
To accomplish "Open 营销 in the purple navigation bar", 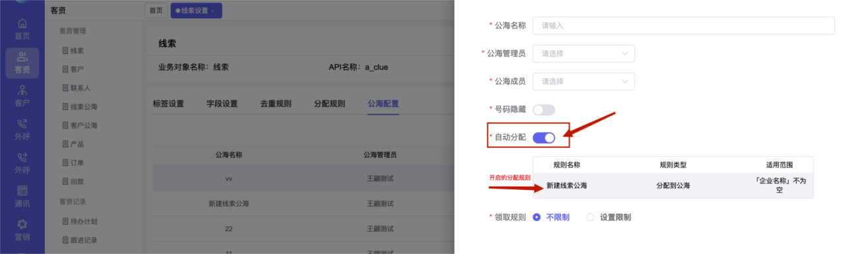I will [x=22, y=230].
